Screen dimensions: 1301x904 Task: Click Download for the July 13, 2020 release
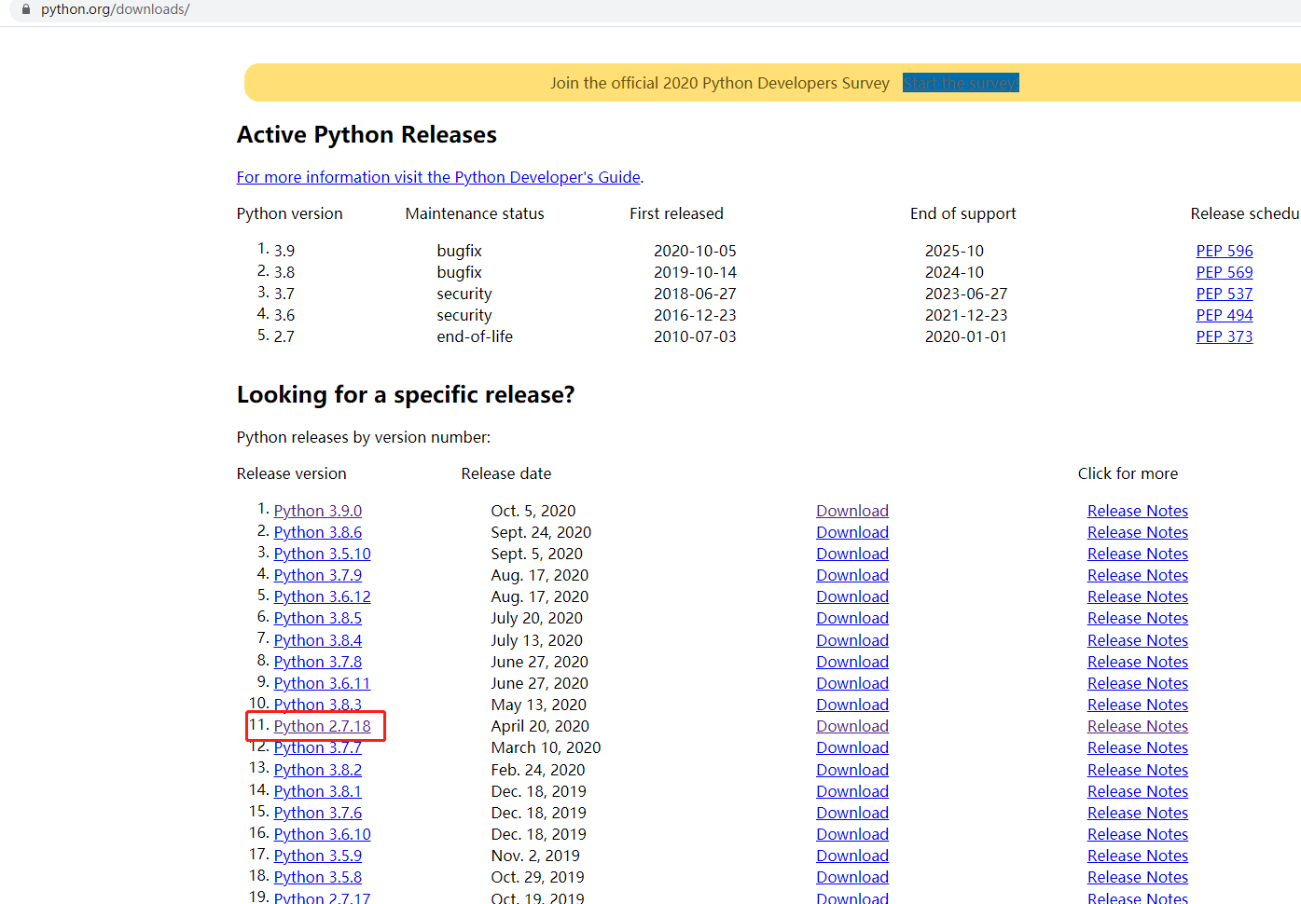coord(852,640)
